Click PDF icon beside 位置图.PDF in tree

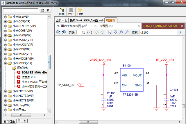click(19, 77)
